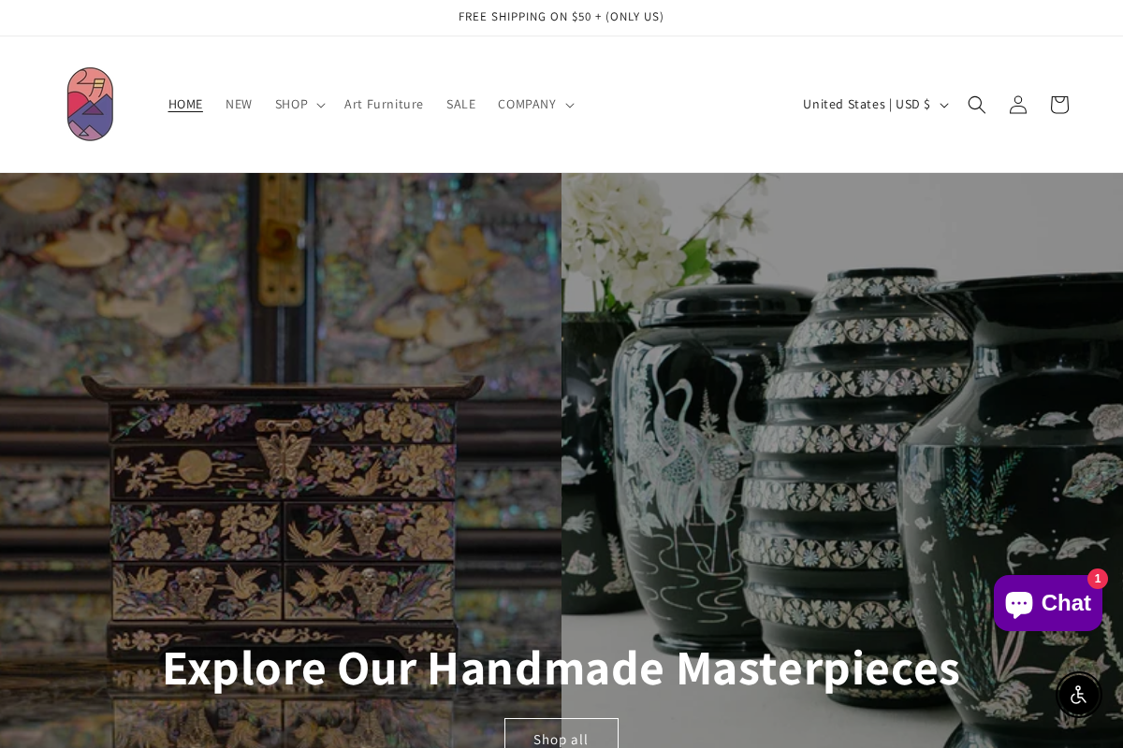
Task: Open the Art Furniture menu link
Action: coord(384,105)
